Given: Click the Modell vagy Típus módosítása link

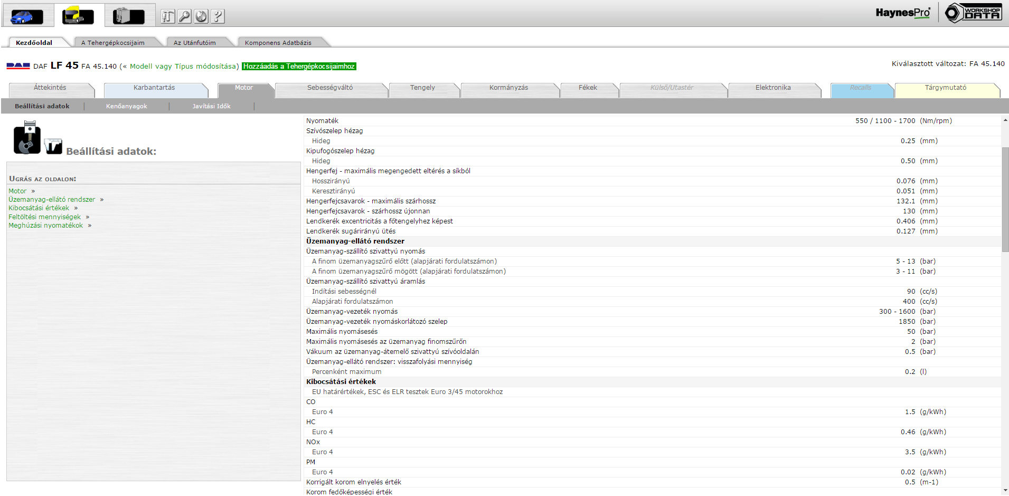Looking at the screenshot, I should click(x=184, y=67).
